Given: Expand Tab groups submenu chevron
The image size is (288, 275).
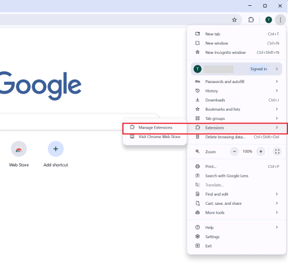Looking at the screenshot, I should (277, 118).
